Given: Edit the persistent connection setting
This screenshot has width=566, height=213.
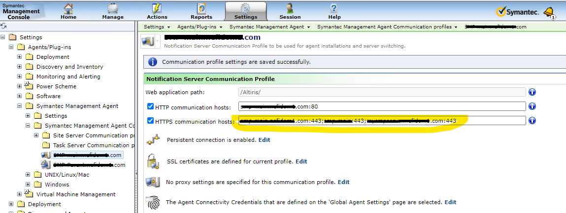Looking at the screenshot, I should pyautogui.click(x=265, y=140).
